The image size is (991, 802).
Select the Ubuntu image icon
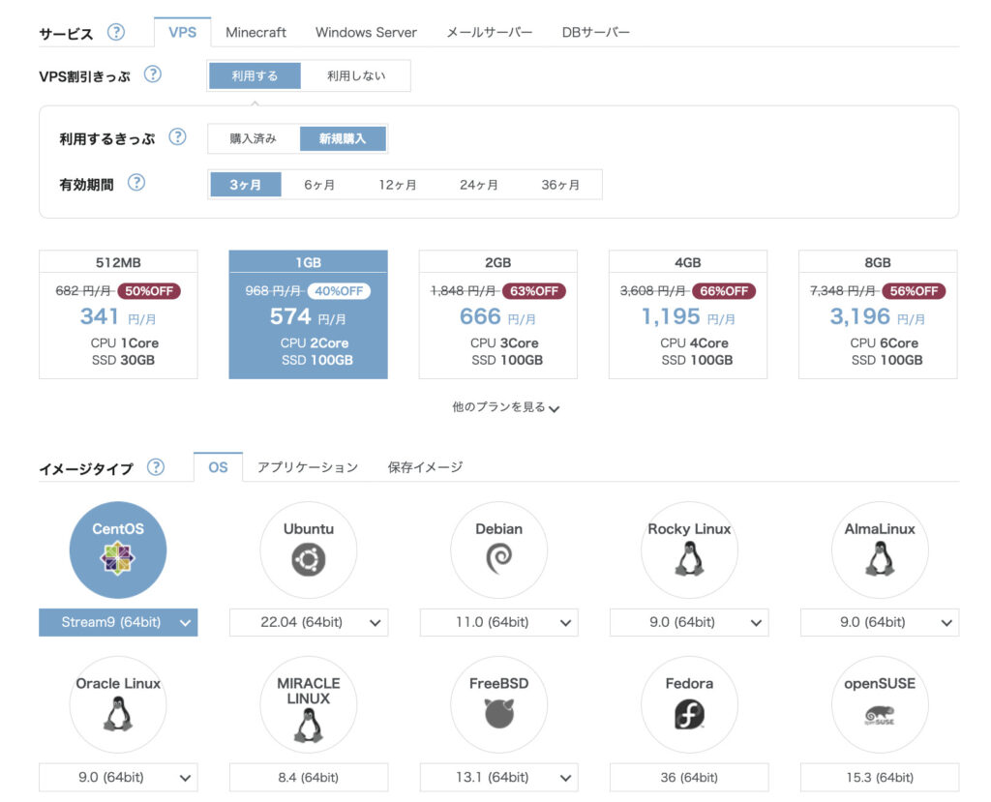309,550
